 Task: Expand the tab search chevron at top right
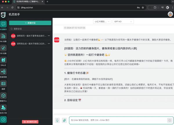click(173, 1)
